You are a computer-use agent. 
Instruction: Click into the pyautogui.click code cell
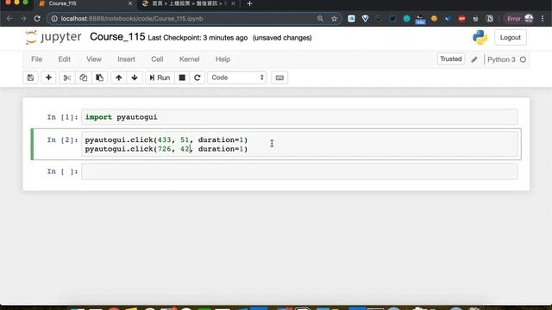pyautogui.click(x=299, y=144)
